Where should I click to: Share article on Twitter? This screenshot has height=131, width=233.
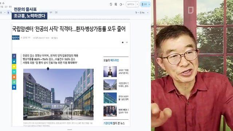[x=14, y=61]
